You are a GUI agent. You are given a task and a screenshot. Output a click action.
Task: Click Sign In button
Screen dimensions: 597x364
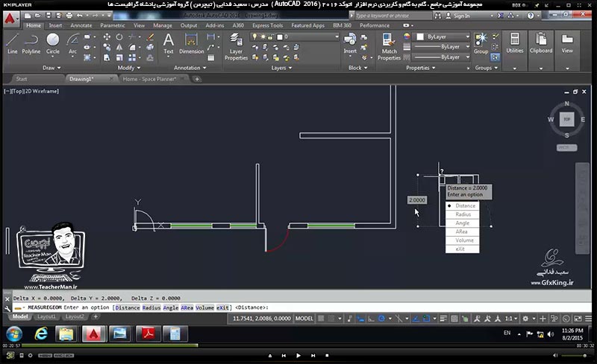[x=457, y=16]
